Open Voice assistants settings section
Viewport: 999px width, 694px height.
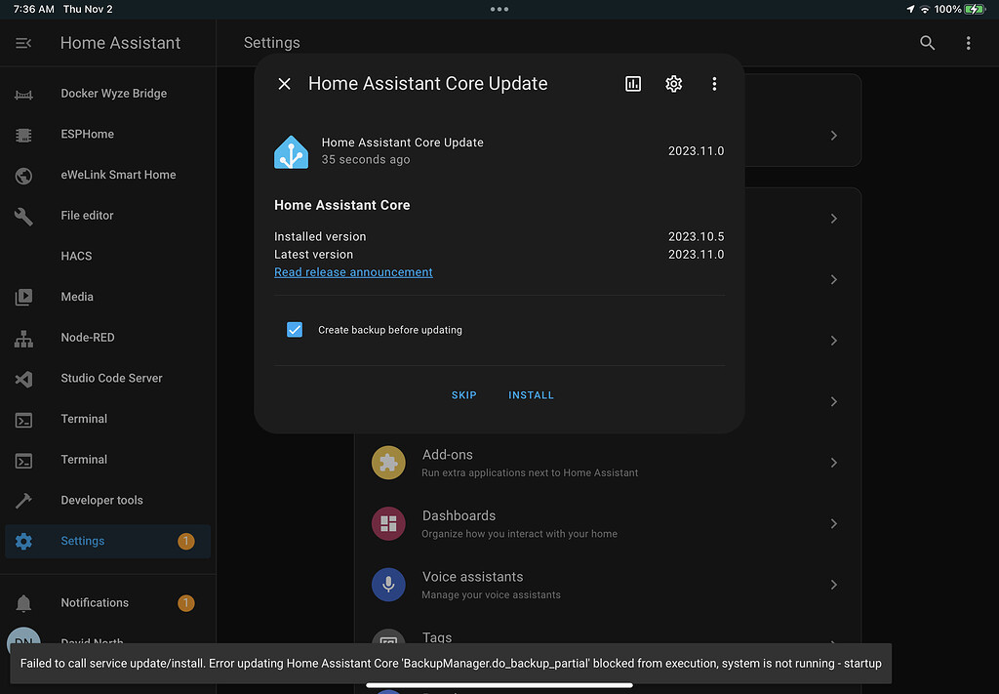608,585
